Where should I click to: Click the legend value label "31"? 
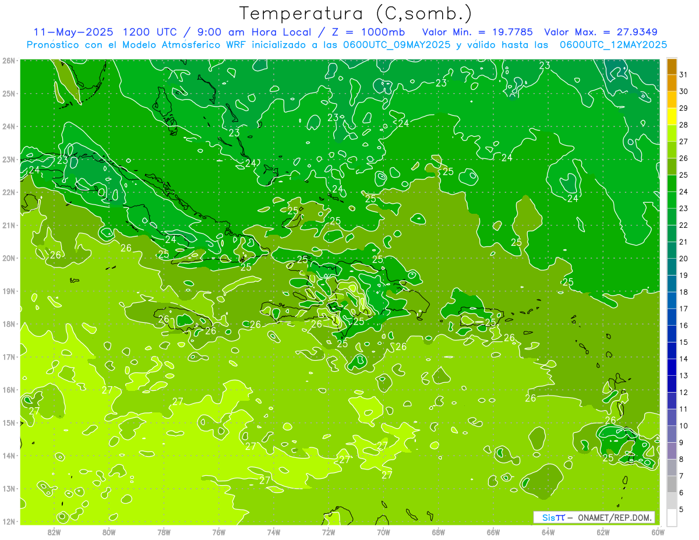point(684,75)
